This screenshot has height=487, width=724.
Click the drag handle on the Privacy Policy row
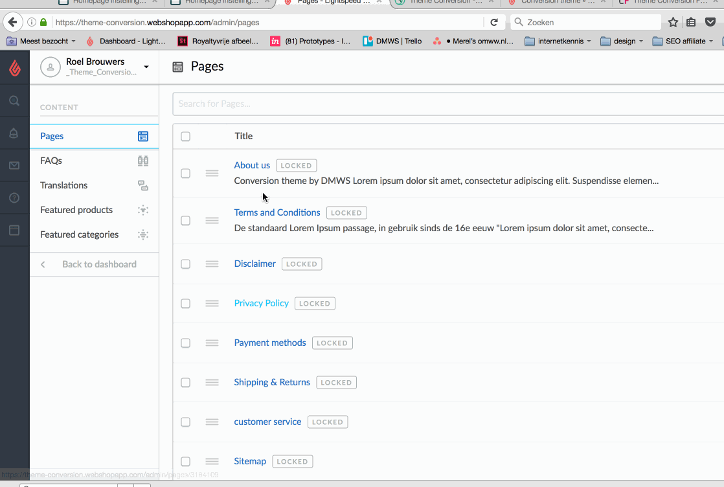click(212, 303)
